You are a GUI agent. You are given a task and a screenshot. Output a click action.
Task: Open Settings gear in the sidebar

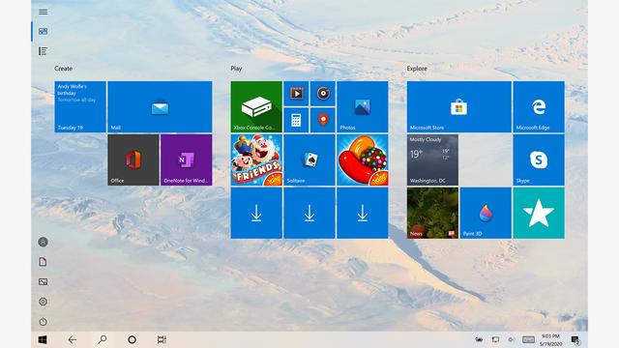point(43,302)
